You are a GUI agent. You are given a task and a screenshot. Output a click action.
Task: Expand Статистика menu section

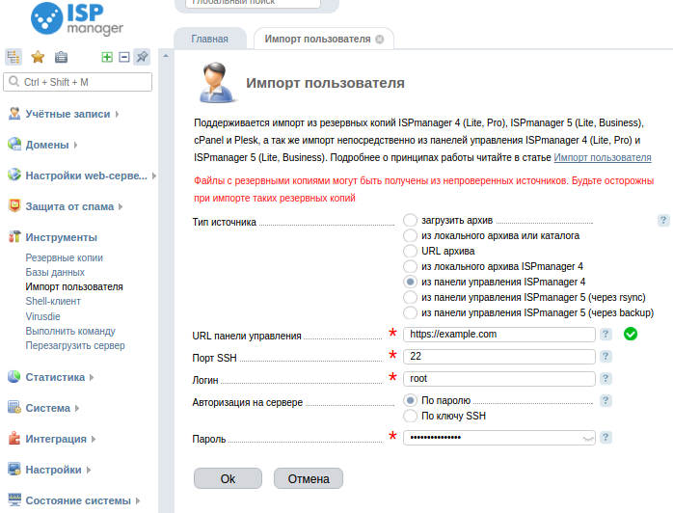[92, 377]
